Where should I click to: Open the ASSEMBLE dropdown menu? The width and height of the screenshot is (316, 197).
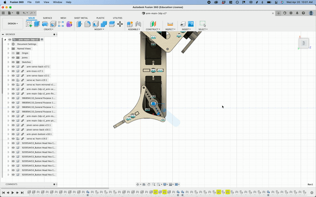pyautogui.click(x=134, y=29)
